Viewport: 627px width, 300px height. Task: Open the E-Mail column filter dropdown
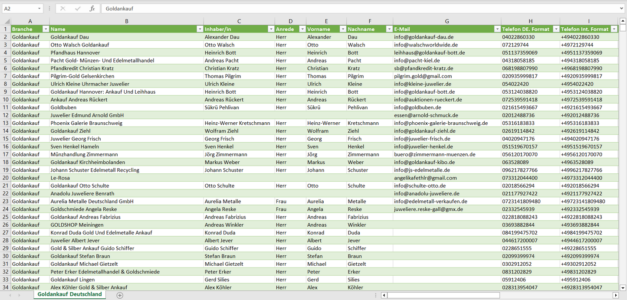pyautogui.click(x=497, y=29)
